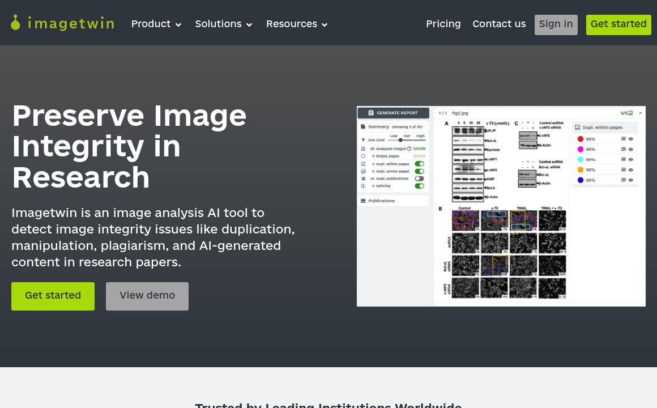Click the magenta match color swatch
Image resolution: width=657 pixels, height=408 pixels.
[581, 149]
